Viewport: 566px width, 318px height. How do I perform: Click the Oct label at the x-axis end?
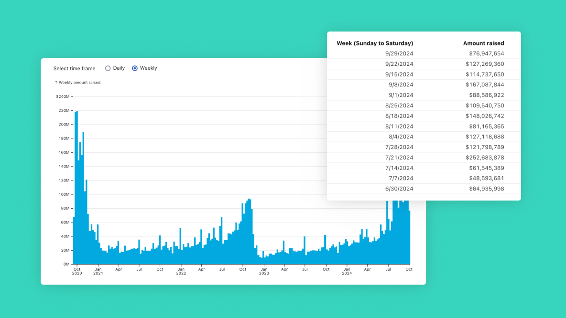click(409, 269)
